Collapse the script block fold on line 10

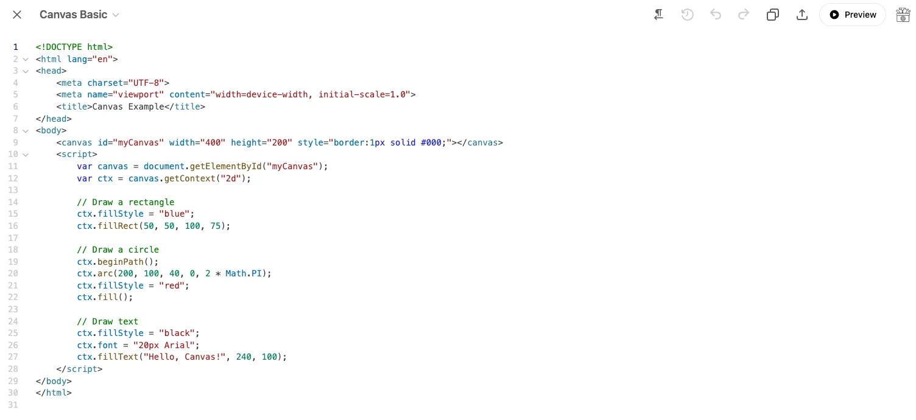click(x=26, y=154)
